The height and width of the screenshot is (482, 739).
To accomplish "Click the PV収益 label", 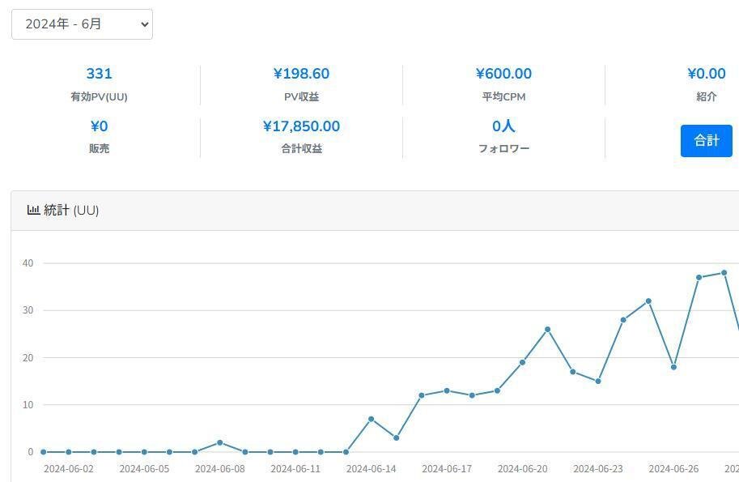I will click(301, 96).
